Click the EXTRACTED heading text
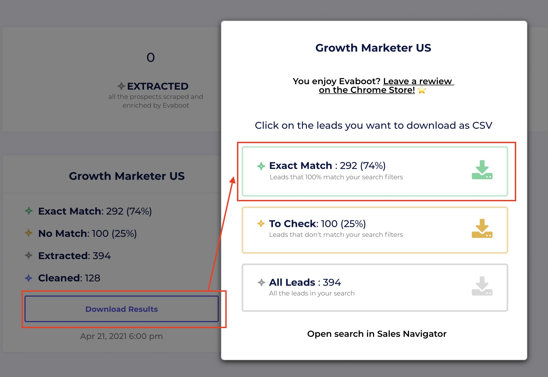Viewport: 548px width, 377px height. click(158, 86)
